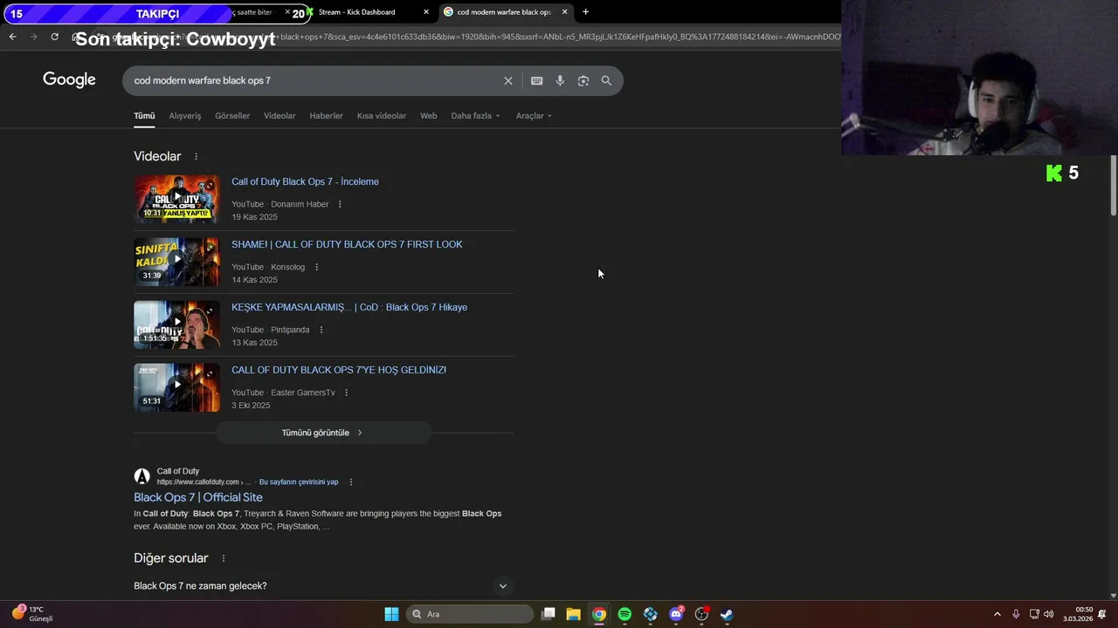Start voice search with microphone icon
Image resolution: width=1118 pixels, height=628 pixels.
coord(560,80)
